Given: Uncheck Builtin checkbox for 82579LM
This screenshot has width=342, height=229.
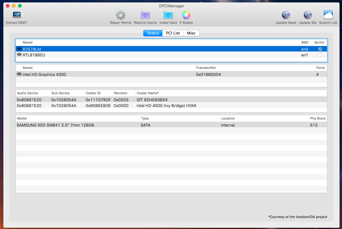Looking at the screenshot, I should coord(320,49).
